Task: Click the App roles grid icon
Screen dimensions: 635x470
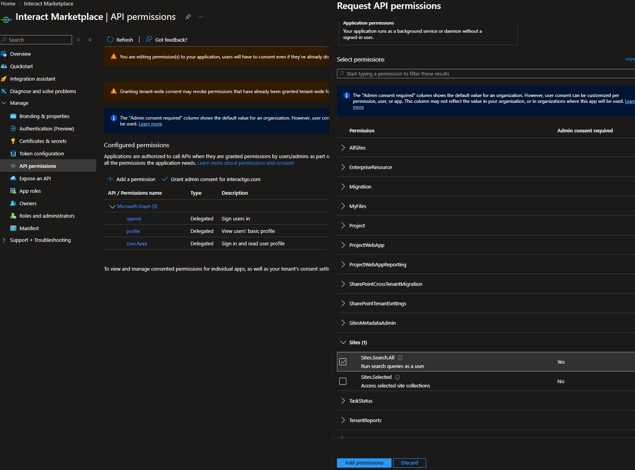Action: 13,191
